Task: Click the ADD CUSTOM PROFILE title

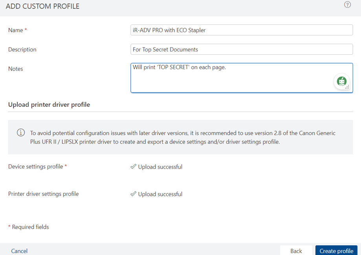Action: [x=42, y=6]
